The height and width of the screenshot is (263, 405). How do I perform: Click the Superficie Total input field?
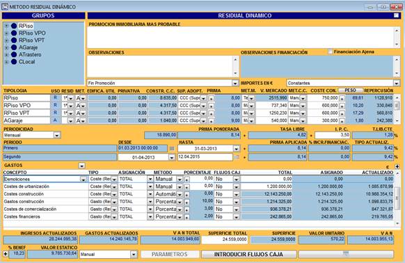(x=225, y=240)
